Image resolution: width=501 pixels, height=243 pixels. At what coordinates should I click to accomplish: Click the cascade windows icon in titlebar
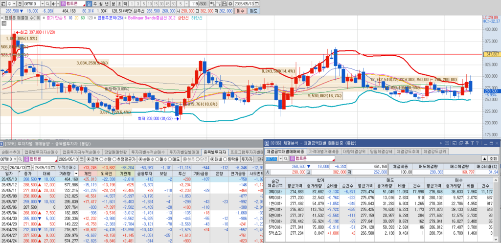click(461, 143)
